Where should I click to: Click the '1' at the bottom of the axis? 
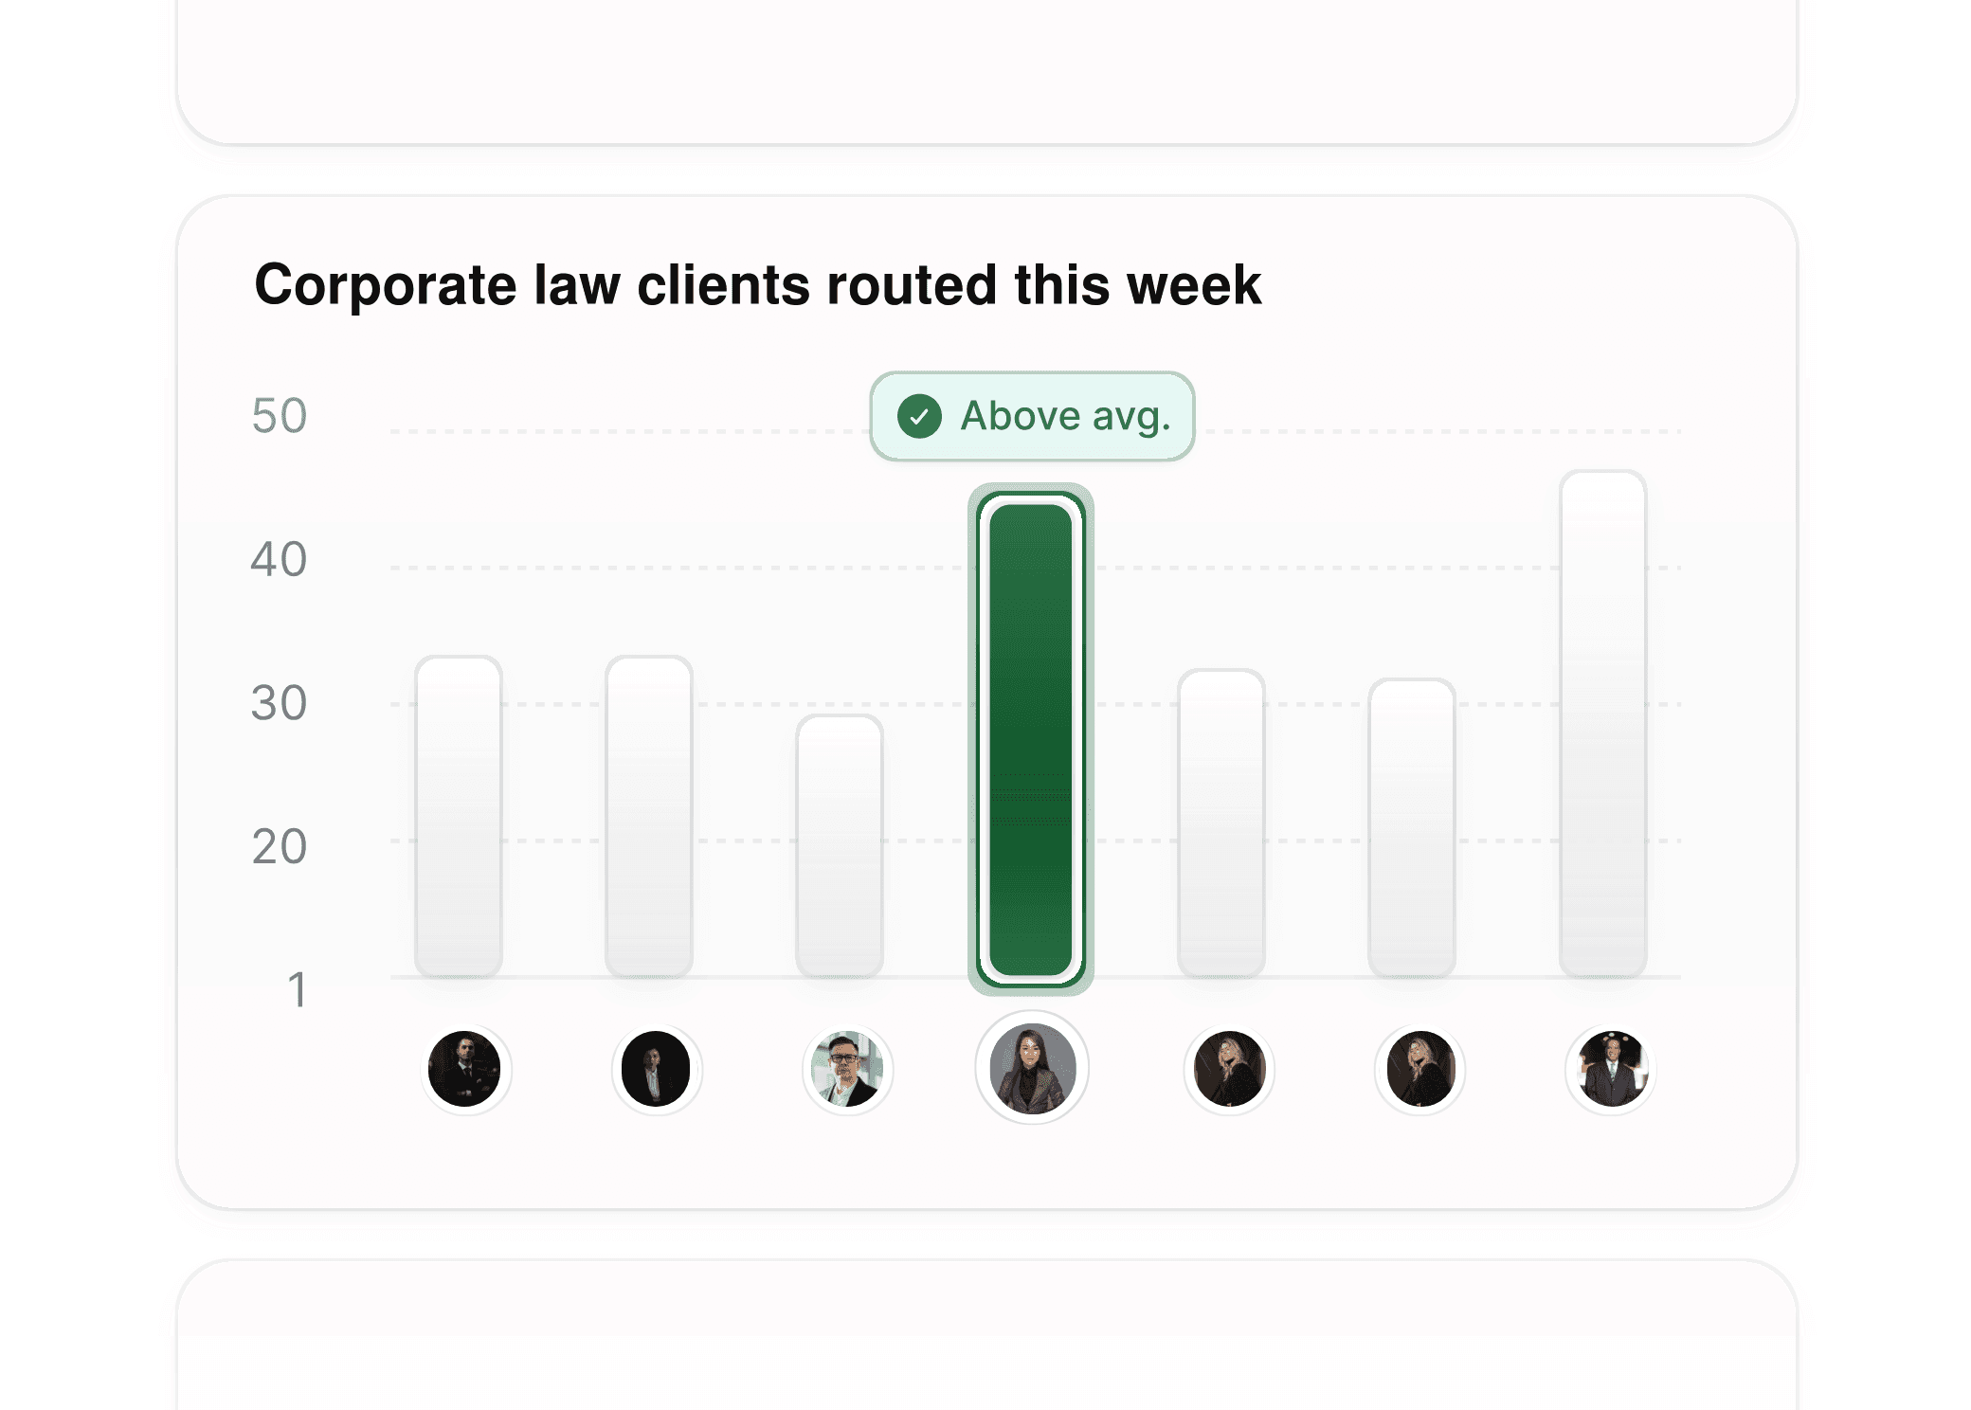297,988
